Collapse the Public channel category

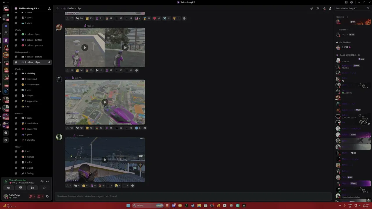[19, 69]
